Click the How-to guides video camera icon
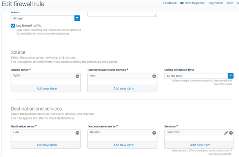 (182, 3)
